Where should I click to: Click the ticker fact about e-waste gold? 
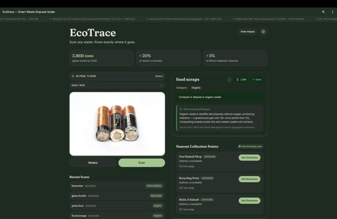coord(92,19)
